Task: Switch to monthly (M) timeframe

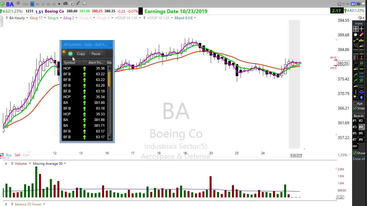Action: pos(54,4)
